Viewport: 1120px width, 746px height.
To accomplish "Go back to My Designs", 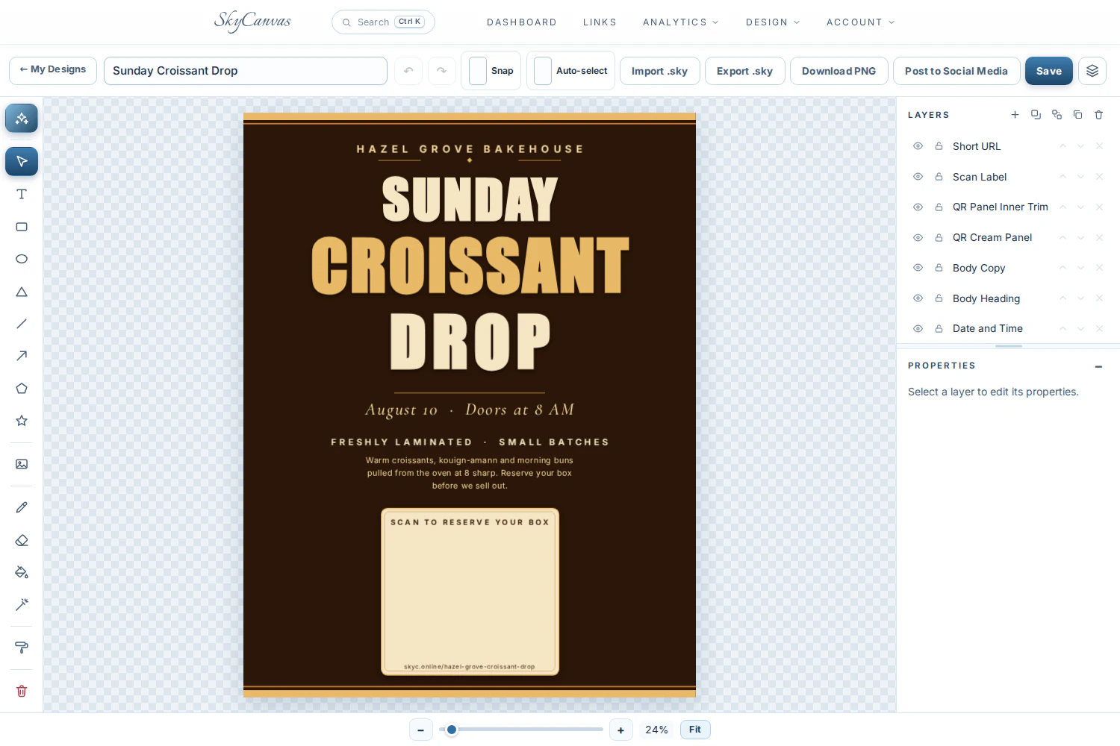I will 53,70.
